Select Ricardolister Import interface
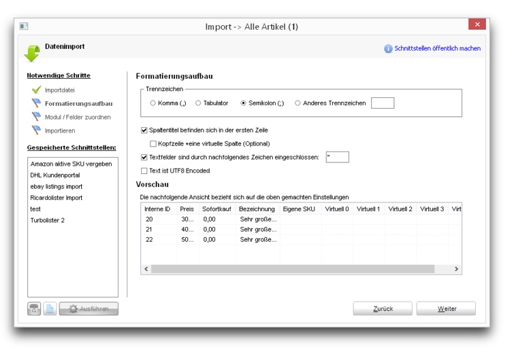This screenshot has width=531, height=356. pos(57,198)
